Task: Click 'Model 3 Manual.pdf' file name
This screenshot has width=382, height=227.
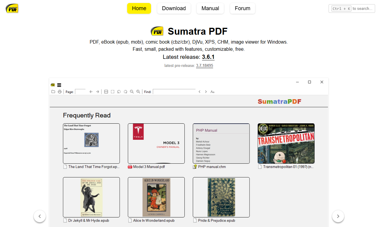Action: point(149,167)
